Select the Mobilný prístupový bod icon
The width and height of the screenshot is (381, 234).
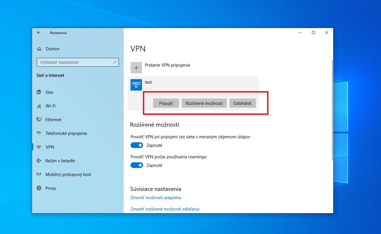coord(39,174)
